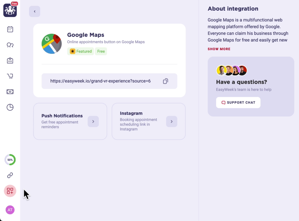This screenshot has height=221, width=299.
Task: Go back using the left chevron button
Action: [35, 11]
